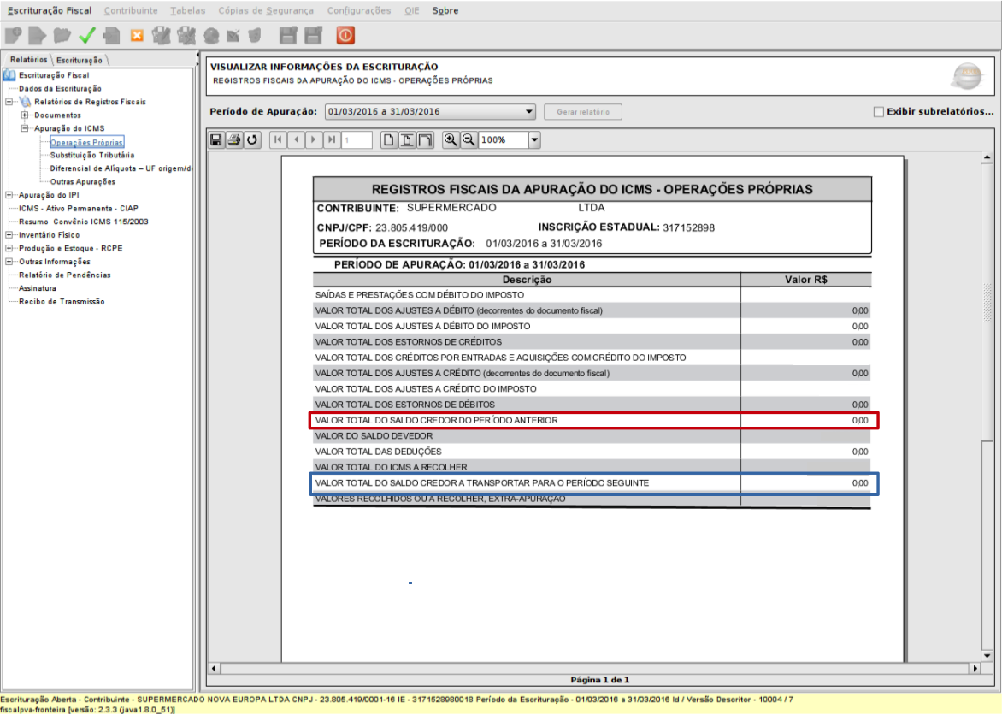Click the red power exit icon
This screenshot has height=715, width=1002.
click(345, 35)
